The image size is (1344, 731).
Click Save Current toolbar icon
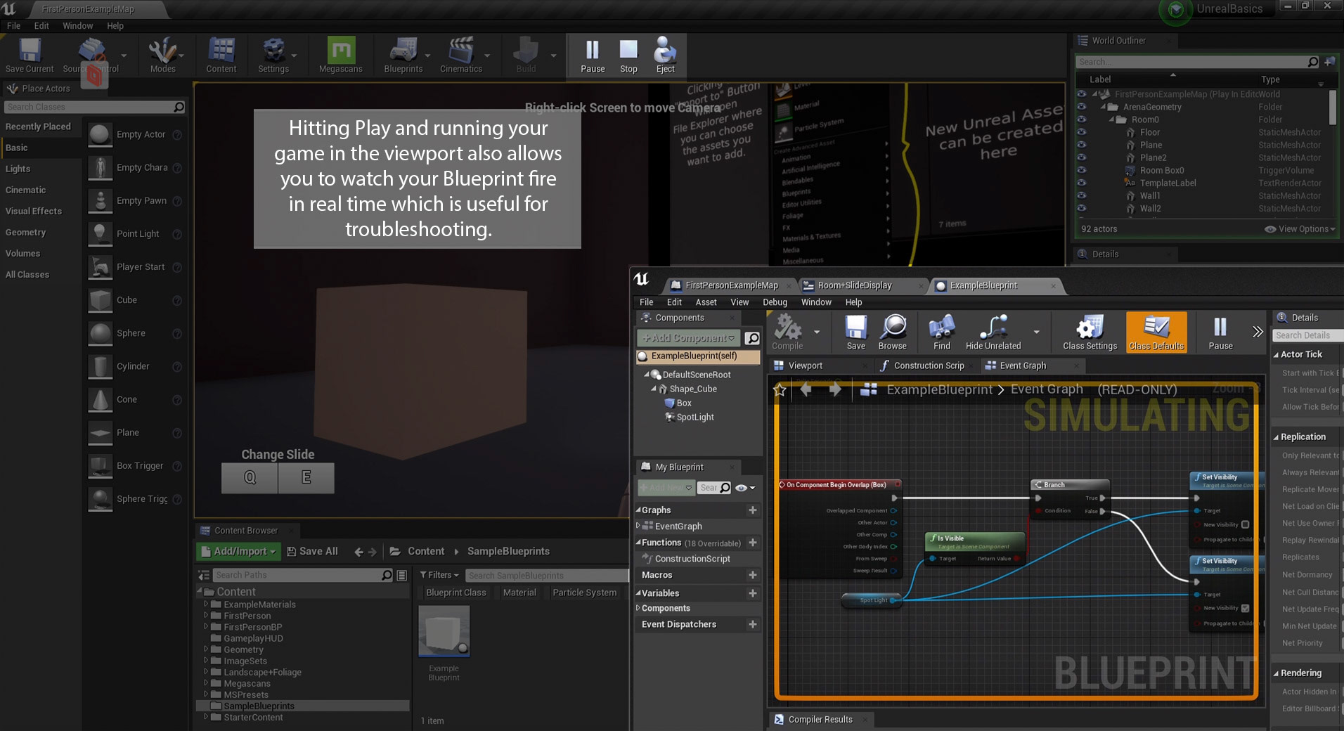(30, 55)
